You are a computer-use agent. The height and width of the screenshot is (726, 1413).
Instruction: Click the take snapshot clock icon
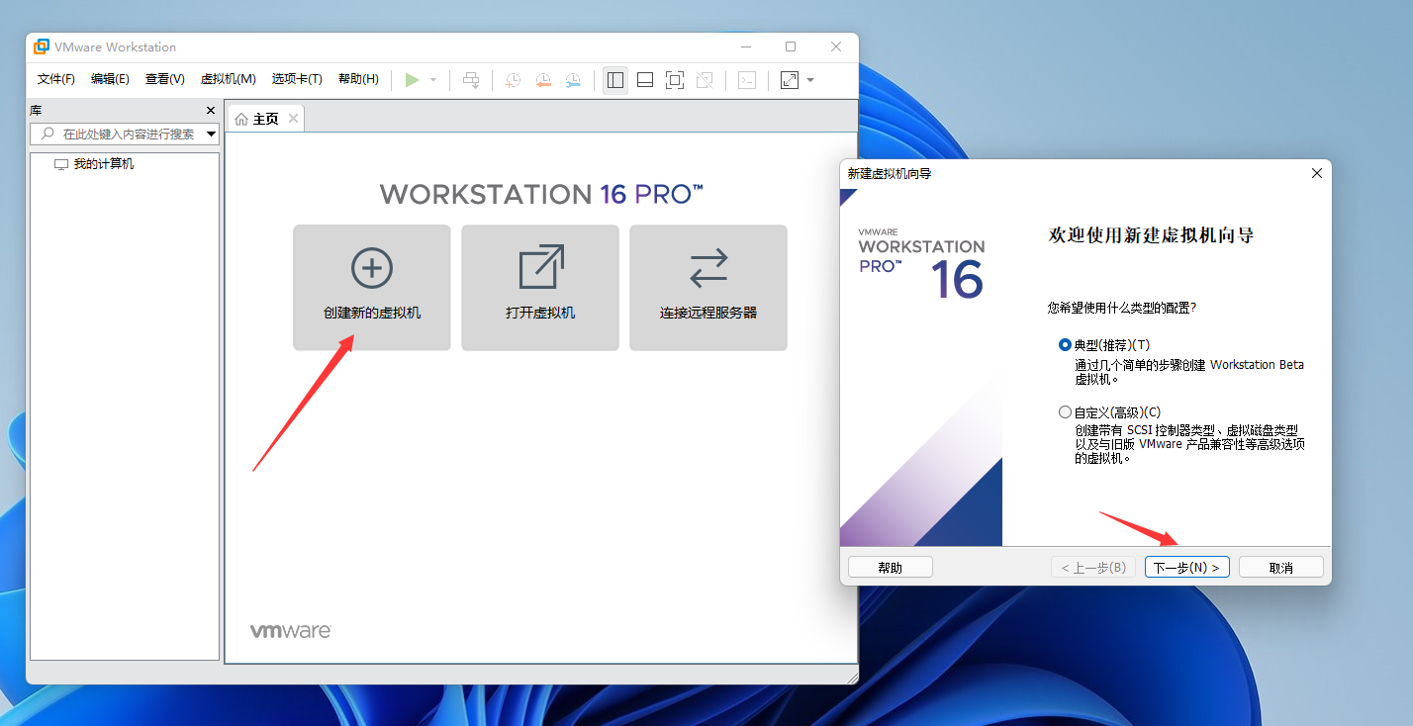tap(513, 80)
